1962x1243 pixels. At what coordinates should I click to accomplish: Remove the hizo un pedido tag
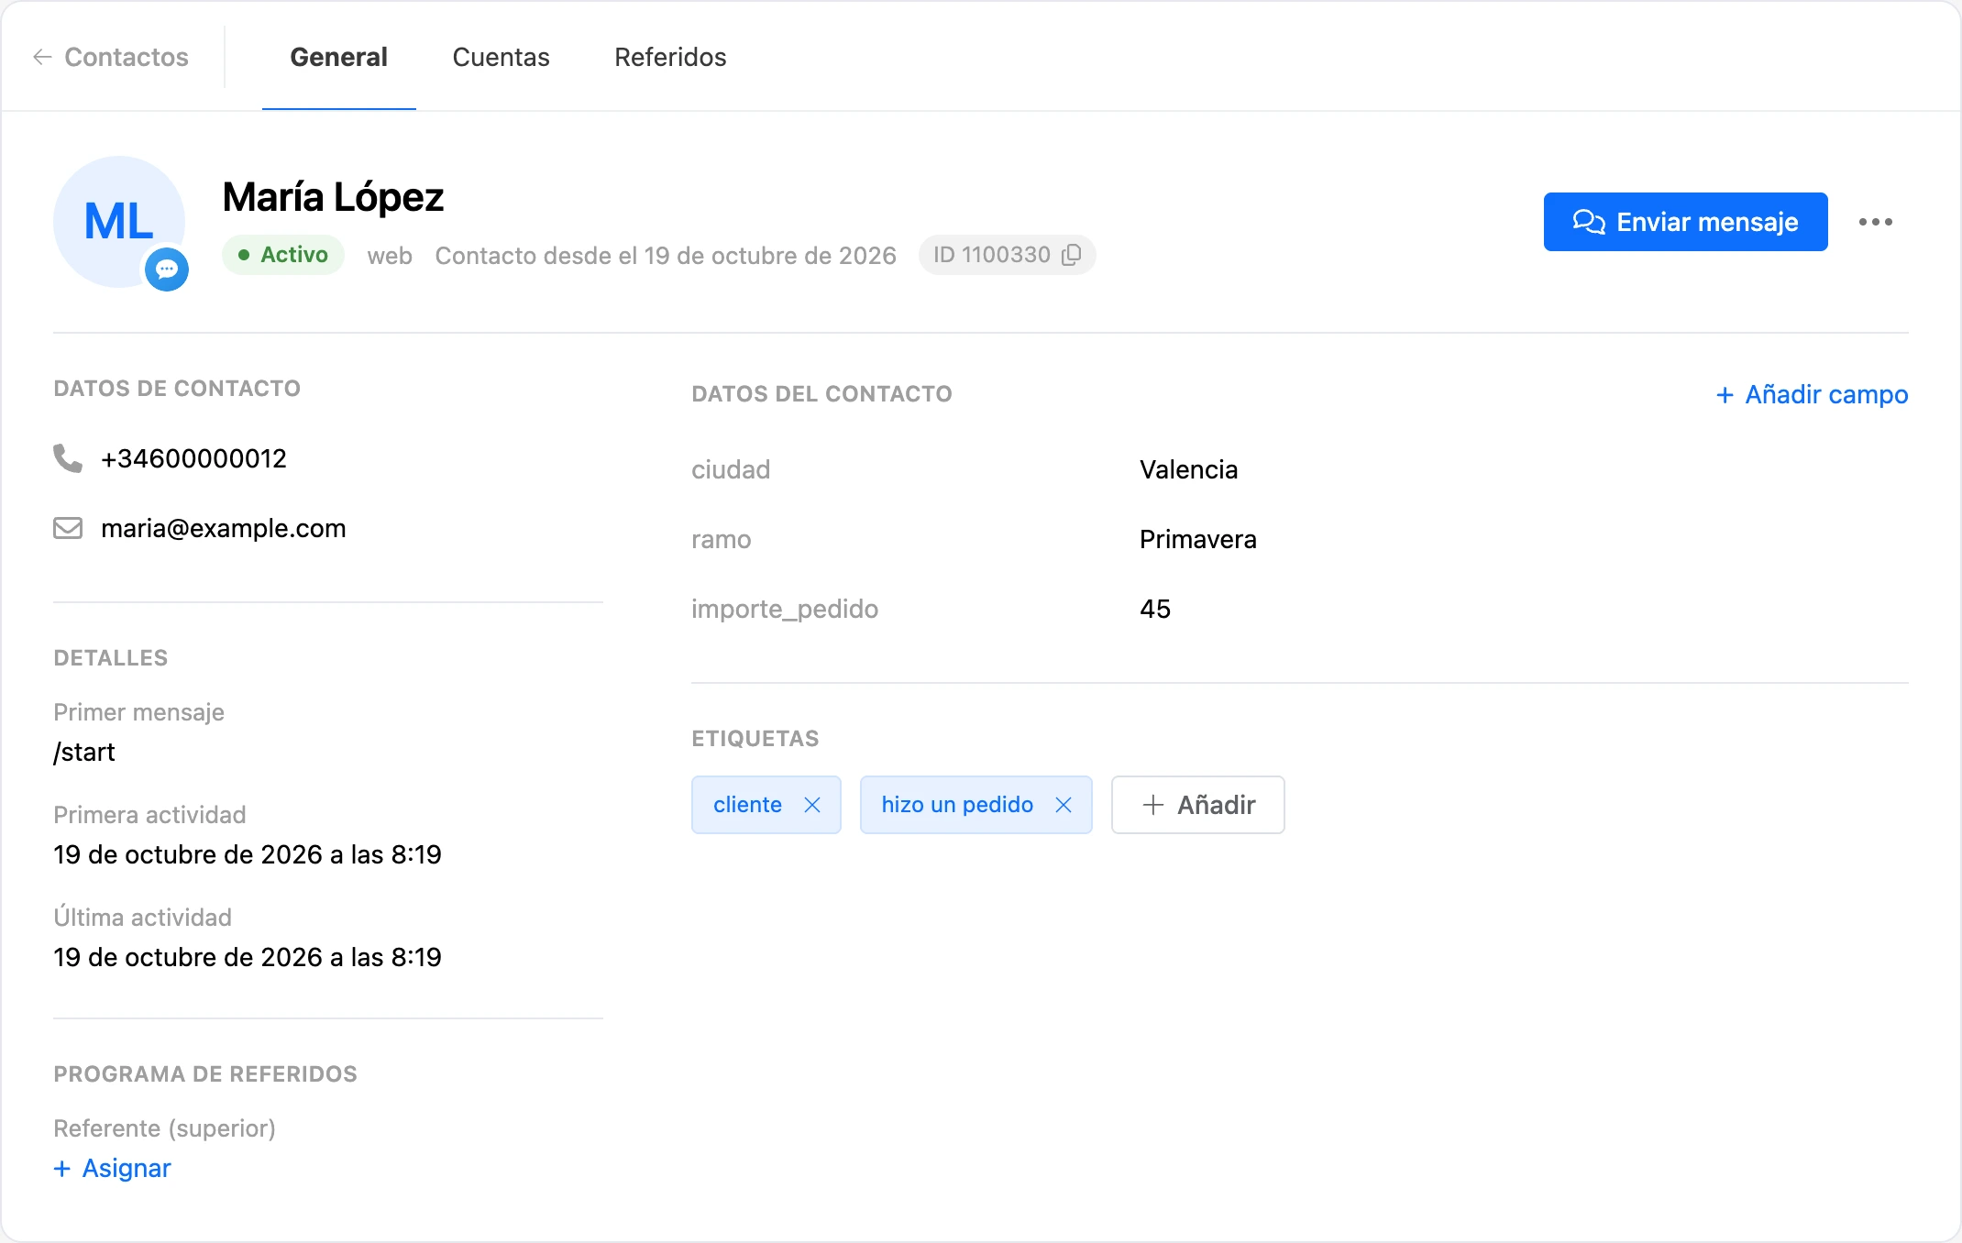point(1064,805)
